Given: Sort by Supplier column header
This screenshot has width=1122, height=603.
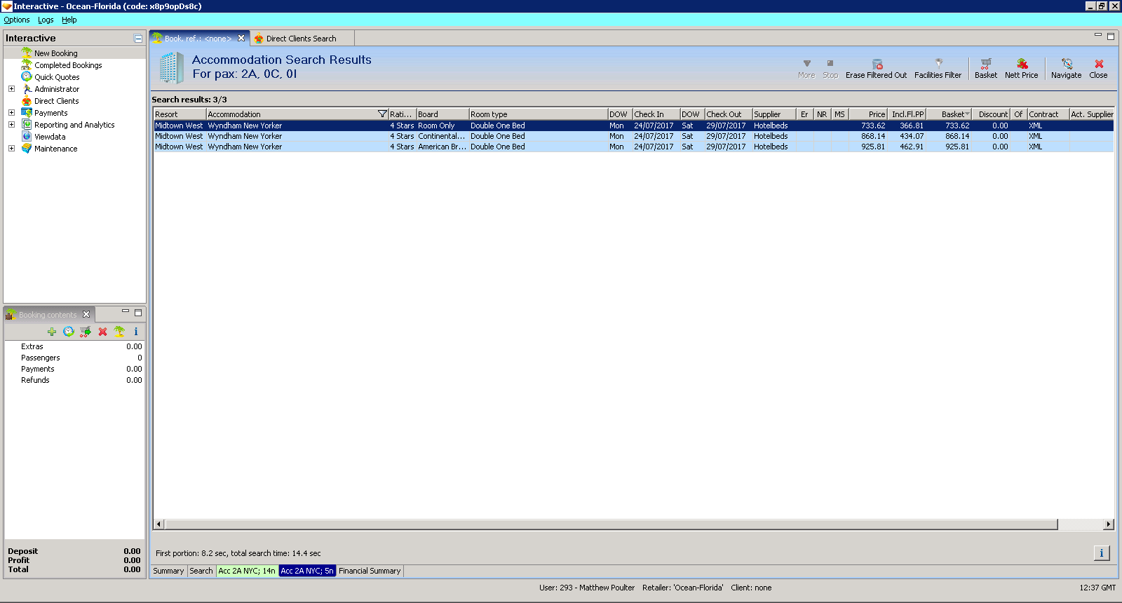Looking at the screenshot, I should [774, 114].
